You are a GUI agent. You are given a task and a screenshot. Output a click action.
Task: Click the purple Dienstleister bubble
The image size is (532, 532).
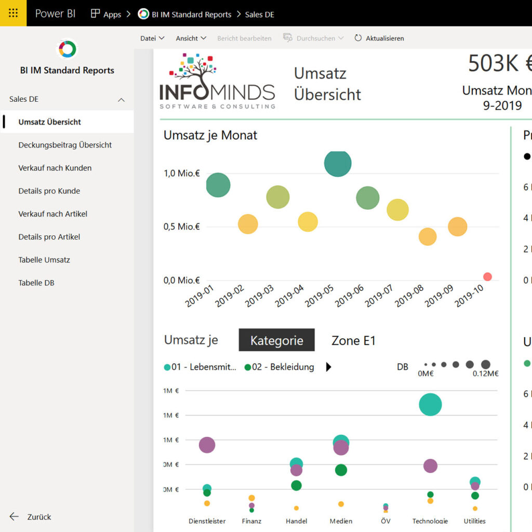(x=207, y=445)
